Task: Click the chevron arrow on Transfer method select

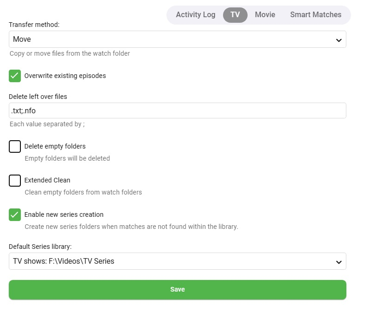Action: click(338, 40)
